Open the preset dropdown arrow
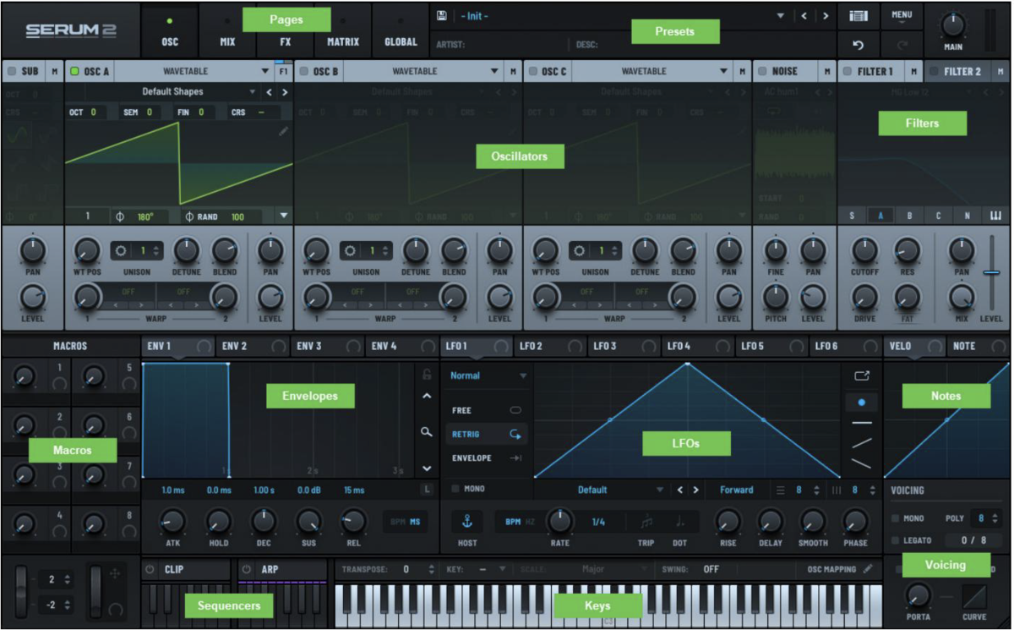The width and height of the screenshot is (1014, 630). [x=781, y=16]
